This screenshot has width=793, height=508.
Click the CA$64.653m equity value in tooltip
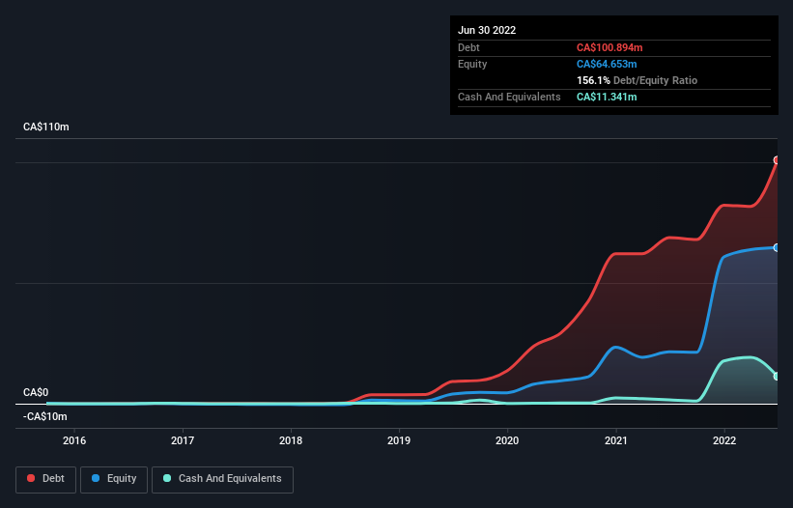tap(607, 64)
